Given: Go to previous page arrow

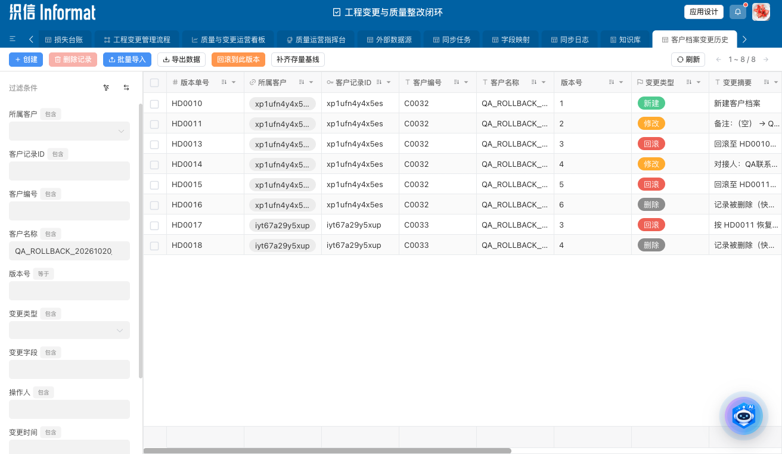Looking at the screenshot, I should pyautogui.click(x=718, y=60).
